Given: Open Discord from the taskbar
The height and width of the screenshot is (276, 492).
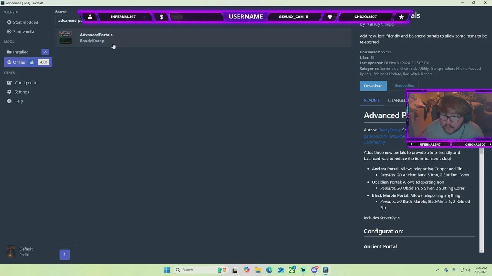Looking at the screenshot, I should [314, 270].
